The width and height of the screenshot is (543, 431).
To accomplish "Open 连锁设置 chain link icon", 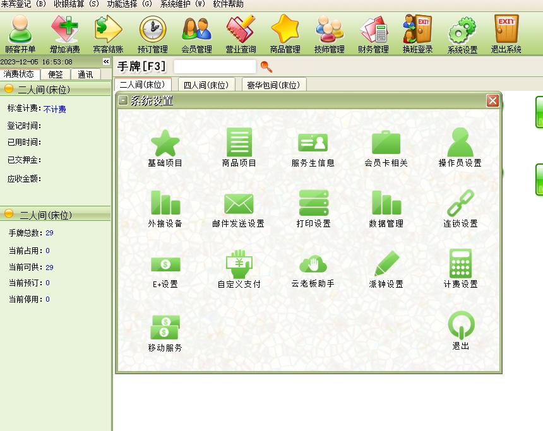I will click(x=460, y=204).
